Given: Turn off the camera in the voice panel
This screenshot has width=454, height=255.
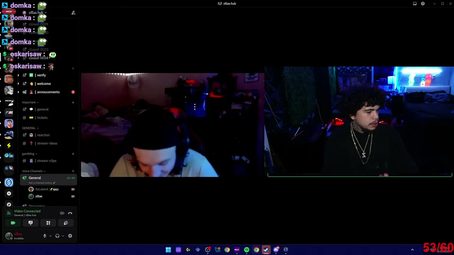Looking at the screenshot, I should [x=13, y=223].
